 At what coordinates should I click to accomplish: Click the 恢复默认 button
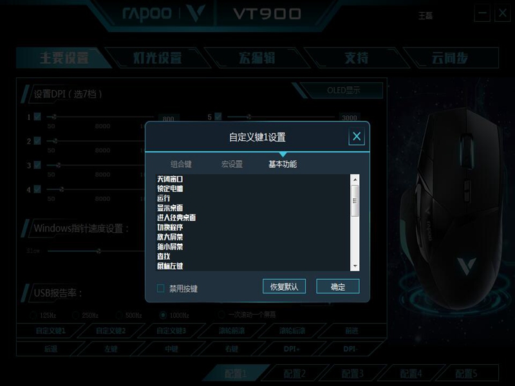(x=284, y=286)
